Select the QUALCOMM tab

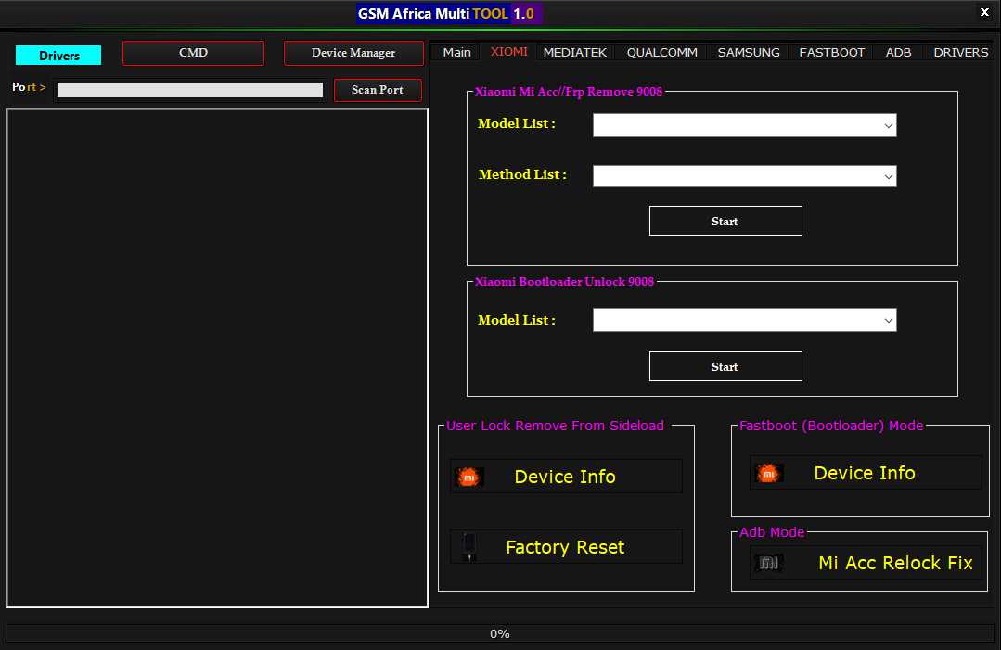point(661,52)
